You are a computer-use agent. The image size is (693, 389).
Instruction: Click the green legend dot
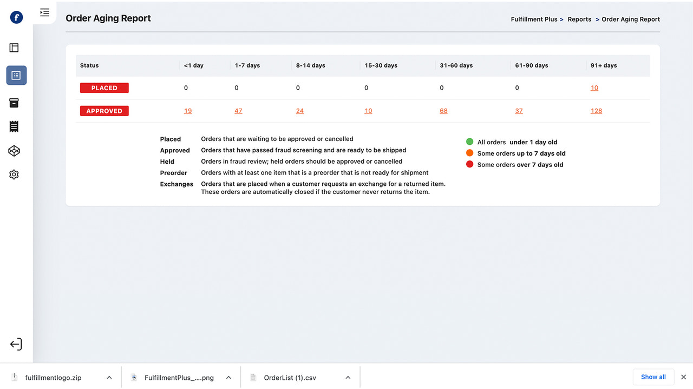(x=469, y=142)
